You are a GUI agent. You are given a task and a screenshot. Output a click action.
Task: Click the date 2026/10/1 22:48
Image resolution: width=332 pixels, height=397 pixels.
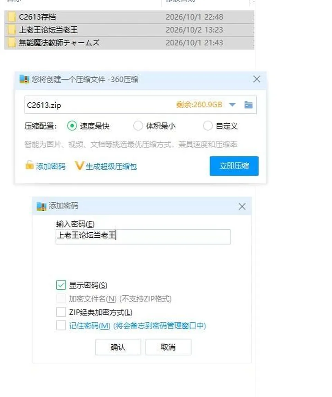(194, 17)
